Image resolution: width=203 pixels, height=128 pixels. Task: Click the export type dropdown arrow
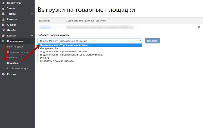140,41
